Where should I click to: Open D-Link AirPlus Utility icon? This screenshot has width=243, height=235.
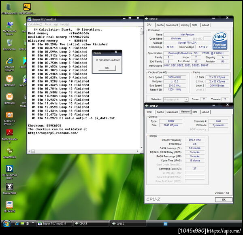[9, 169]
